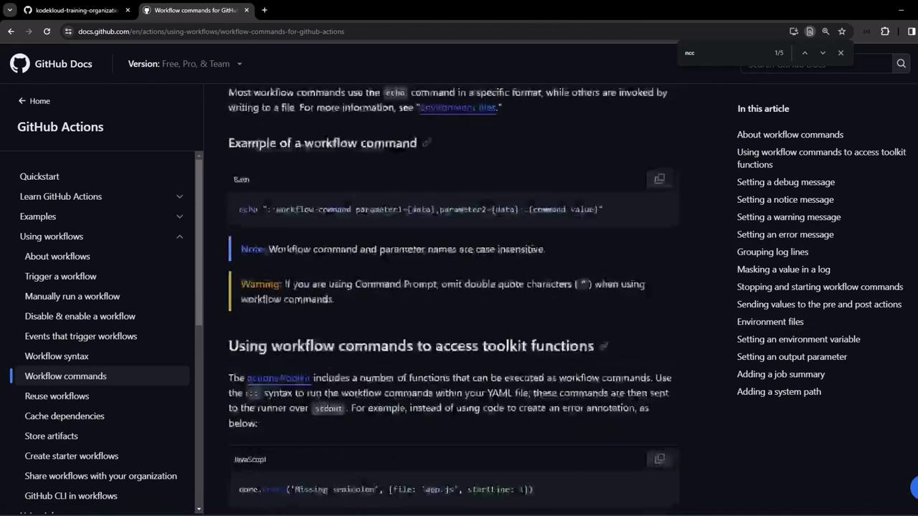The image size is (918, 516).
Task: Jump to Setting an environment variable
Action: tap(798, 339)
